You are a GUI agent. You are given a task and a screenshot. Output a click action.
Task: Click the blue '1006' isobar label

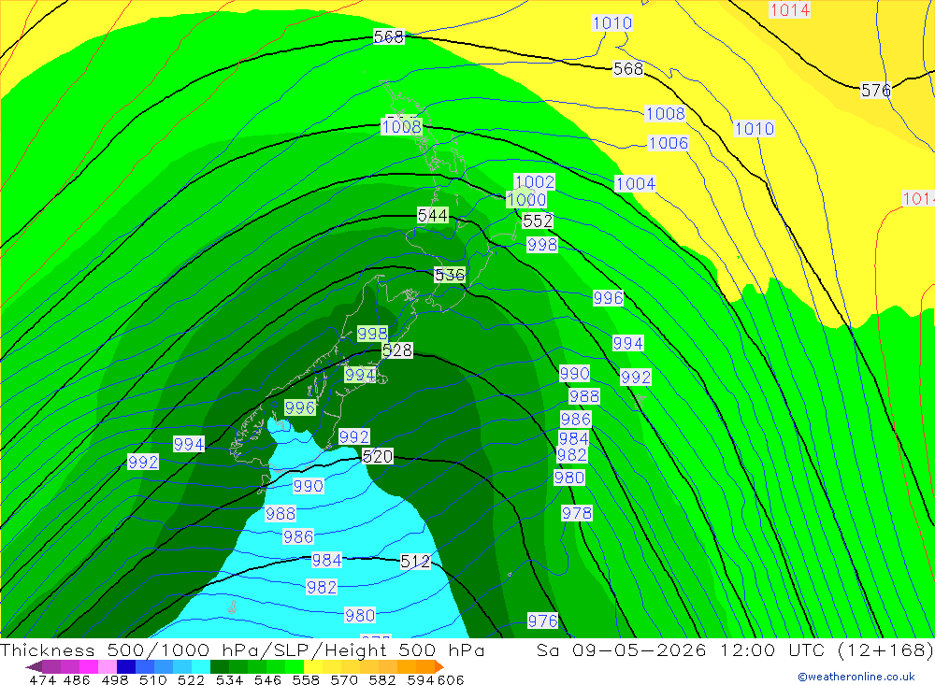click(x=668, y=143)
